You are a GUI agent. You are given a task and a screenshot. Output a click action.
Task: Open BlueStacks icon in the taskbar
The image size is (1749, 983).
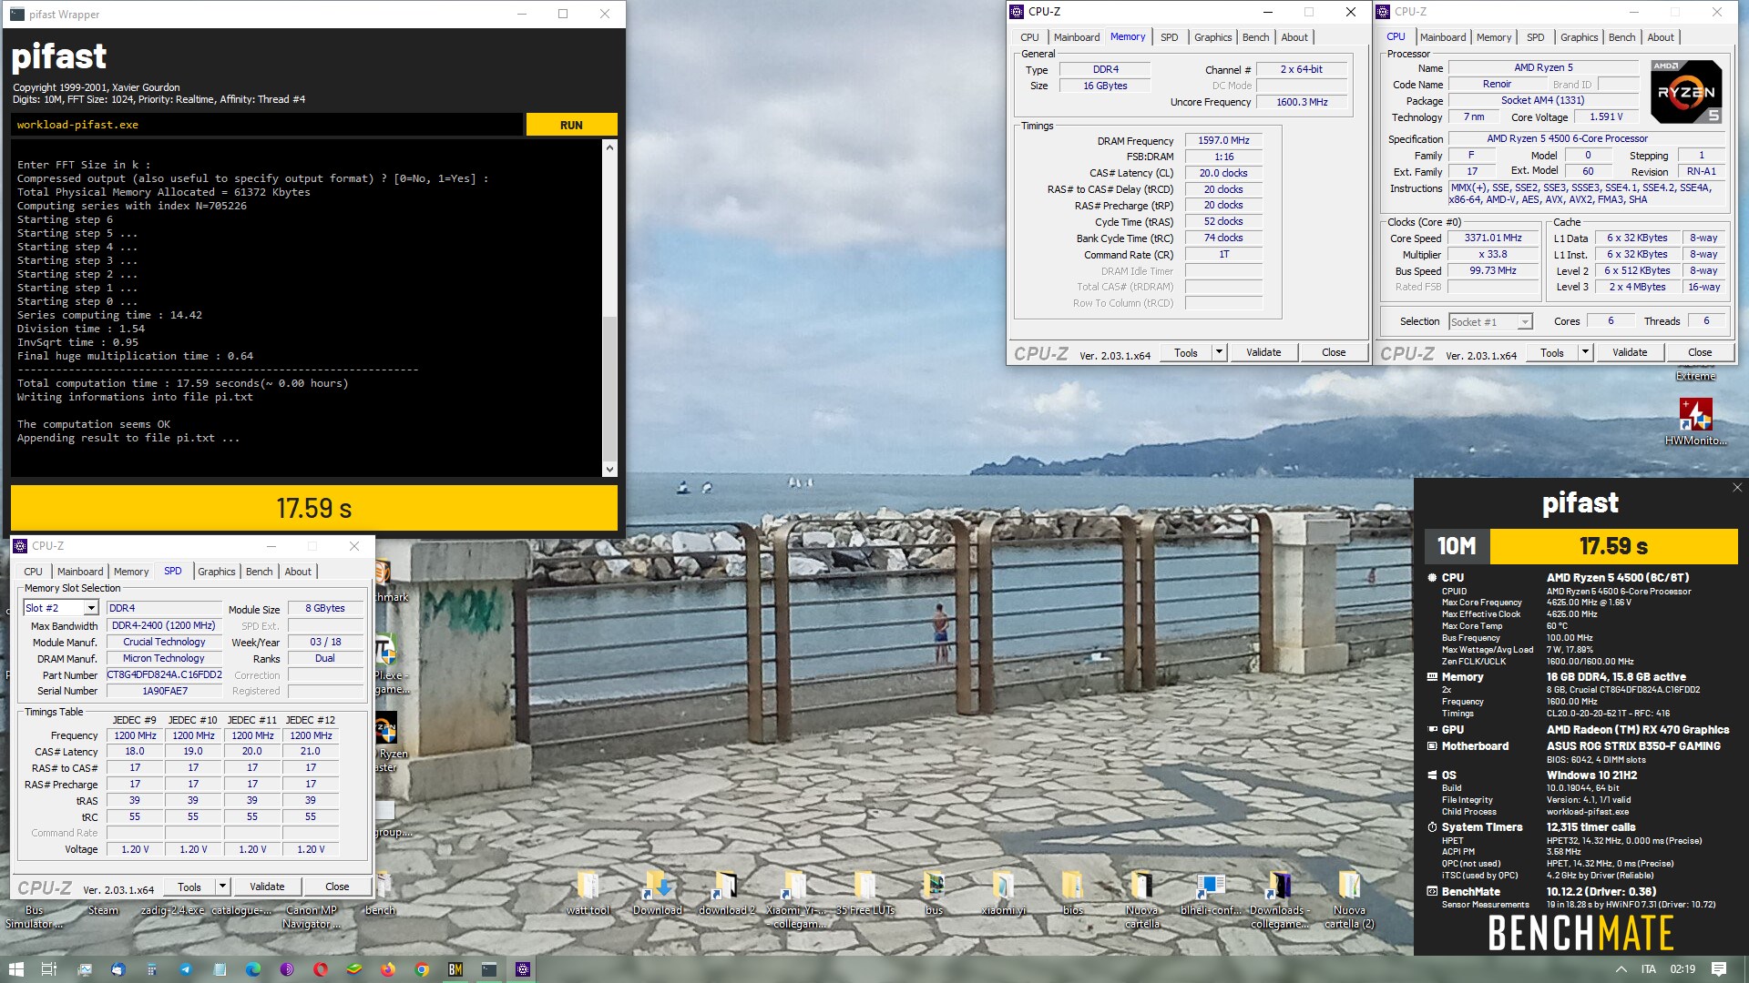354,969
